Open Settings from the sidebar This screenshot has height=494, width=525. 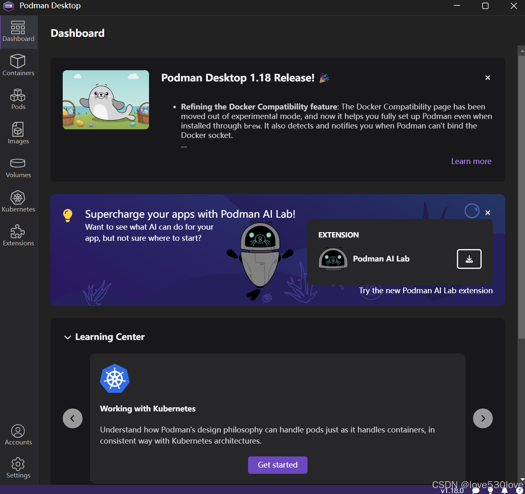click(x=19, y=468)
